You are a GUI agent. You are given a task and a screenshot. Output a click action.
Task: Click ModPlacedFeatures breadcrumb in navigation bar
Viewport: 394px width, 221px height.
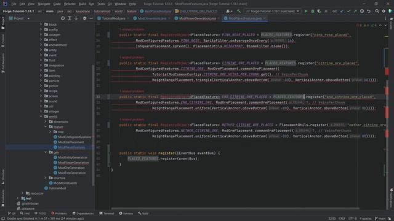click(x=156, y=11)
